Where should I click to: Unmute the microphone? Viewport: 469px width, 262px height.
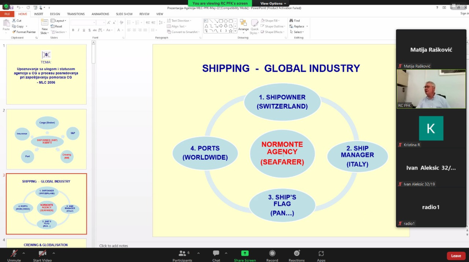[x=14, y=253]
